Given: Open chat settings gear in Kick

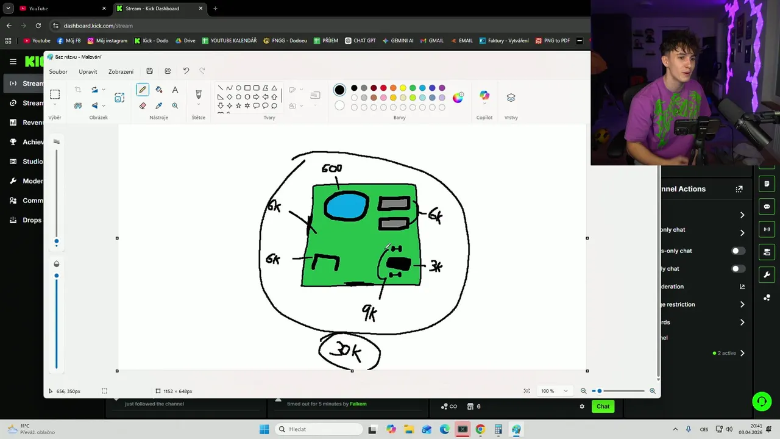Looking at the screenshot, I should point(582,407).
